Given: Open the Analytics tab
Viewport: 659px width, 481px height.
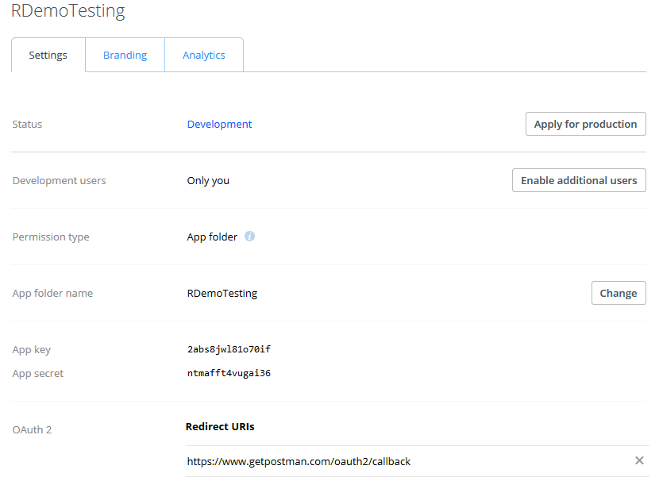Looking at the screenshot, I should point(203,55).
